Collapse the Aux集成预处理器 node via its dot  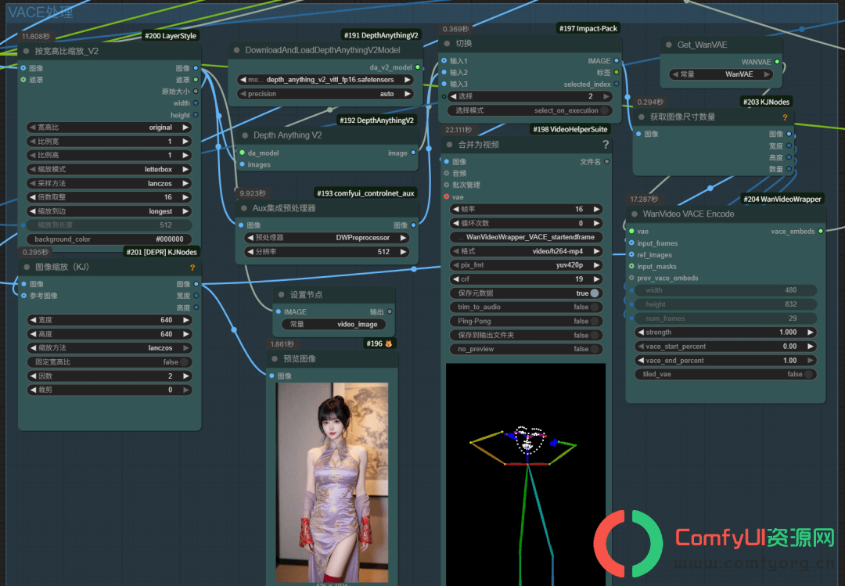click(244, 208)
